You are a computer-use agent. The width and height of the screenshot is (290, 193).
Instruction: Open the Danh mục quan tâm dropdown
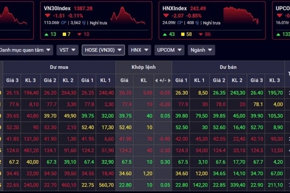26,50
